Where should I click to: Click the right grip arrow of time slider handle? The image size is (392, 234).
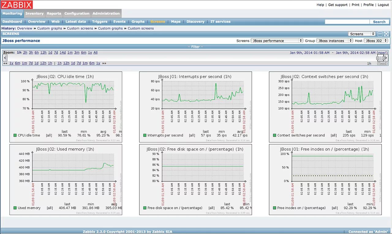point(383,58)
